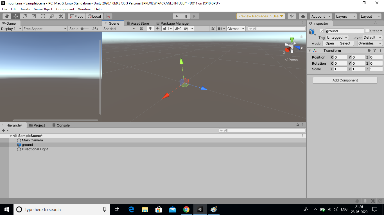Open the Component menu
384x215 pixels.
click(65, 9)
